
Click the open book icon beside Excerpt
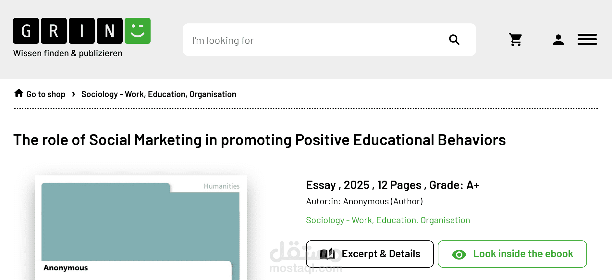point(327,254)
